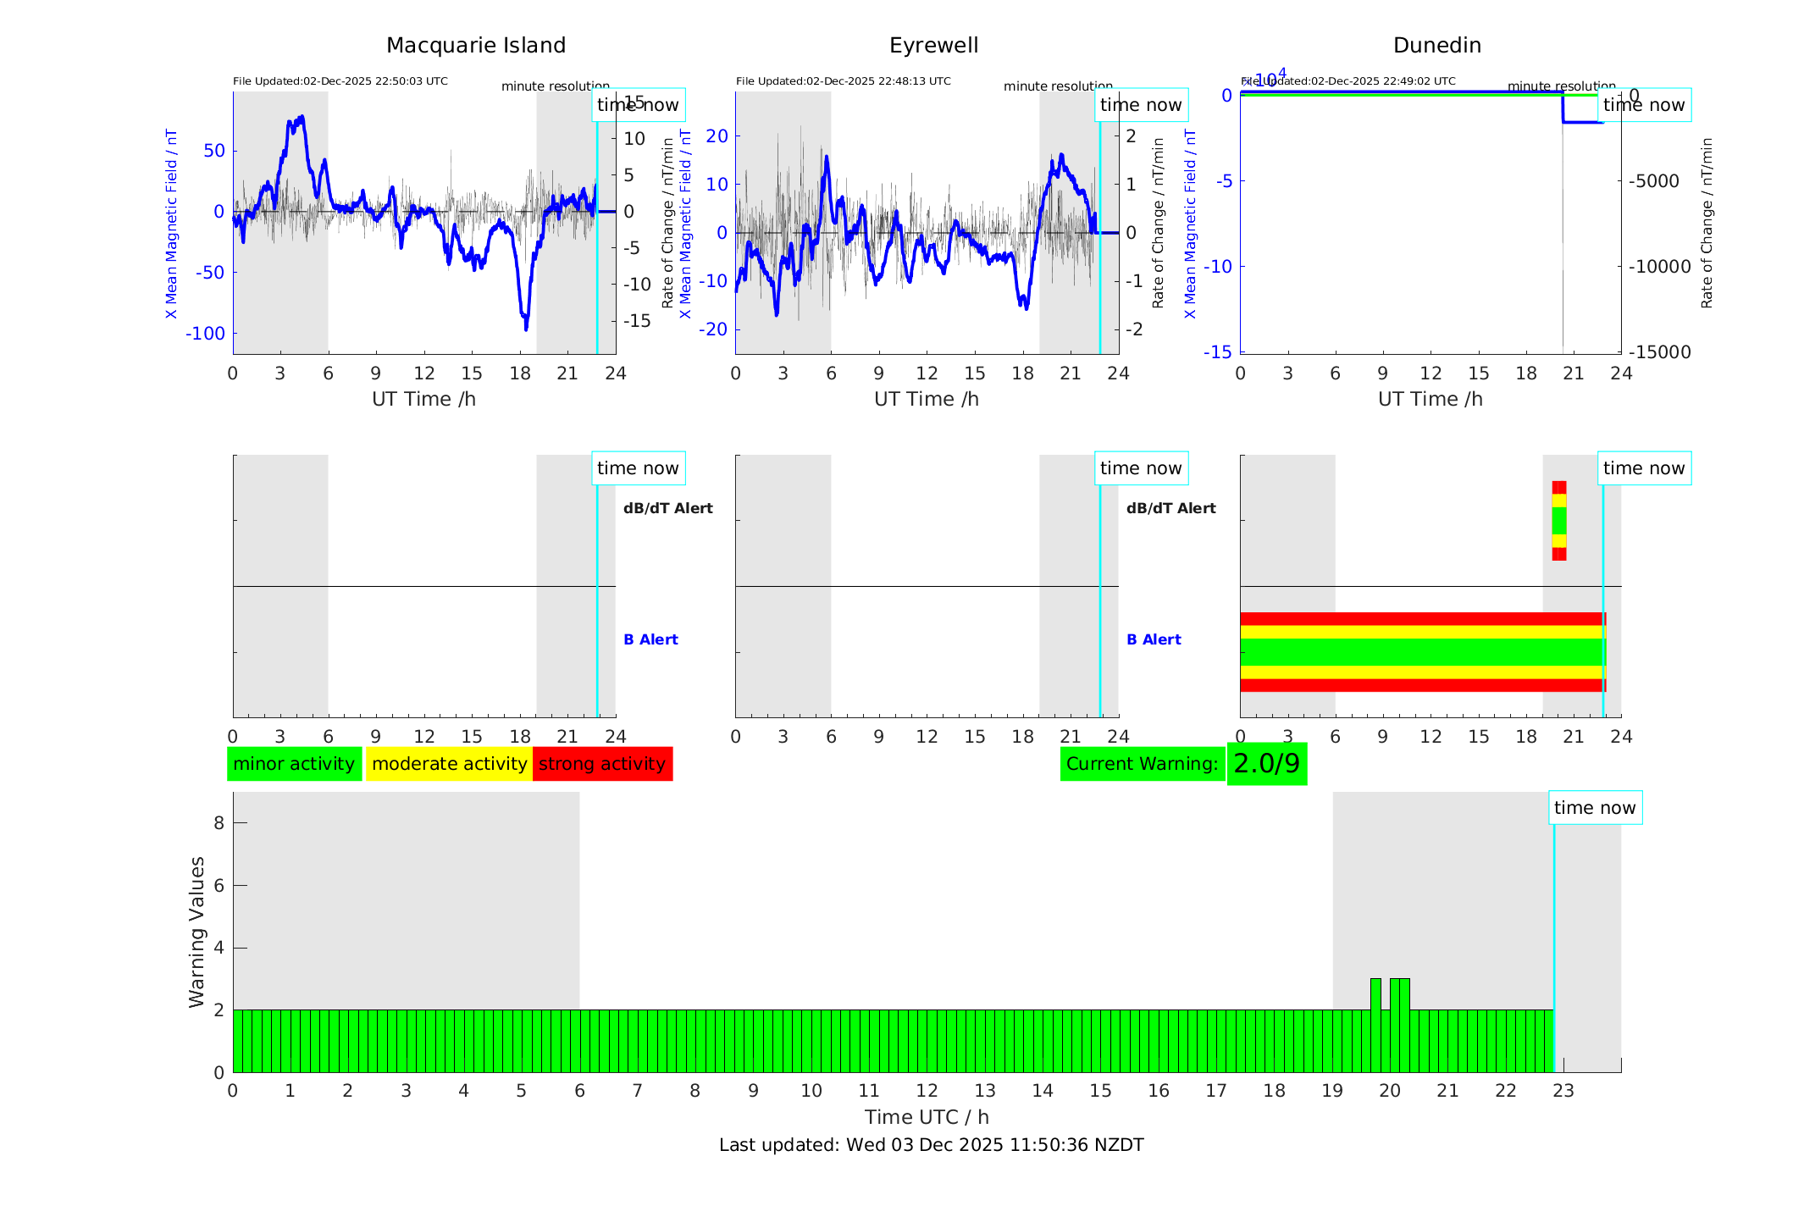The height and width of the screenshot is (1217, 1793).
Task: Click the red strong activity legend swatch
Action: (602, 764)
